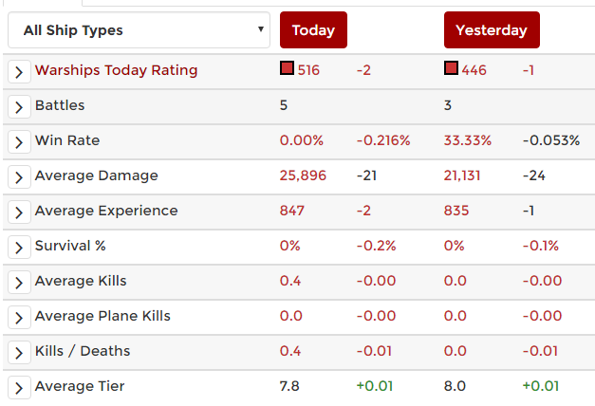Click the Average Tier label
This screenshot has height=406, width=595.
coord(79,386)
